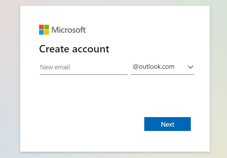Click the Microsoft four-square logo icon
This screenshot has height=158, width=227.
point(44,30)
